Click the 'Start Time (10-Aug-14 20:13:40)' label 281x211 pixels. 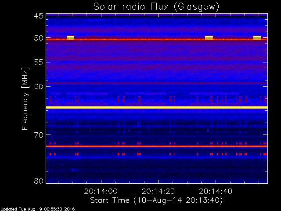coord(156,200)
